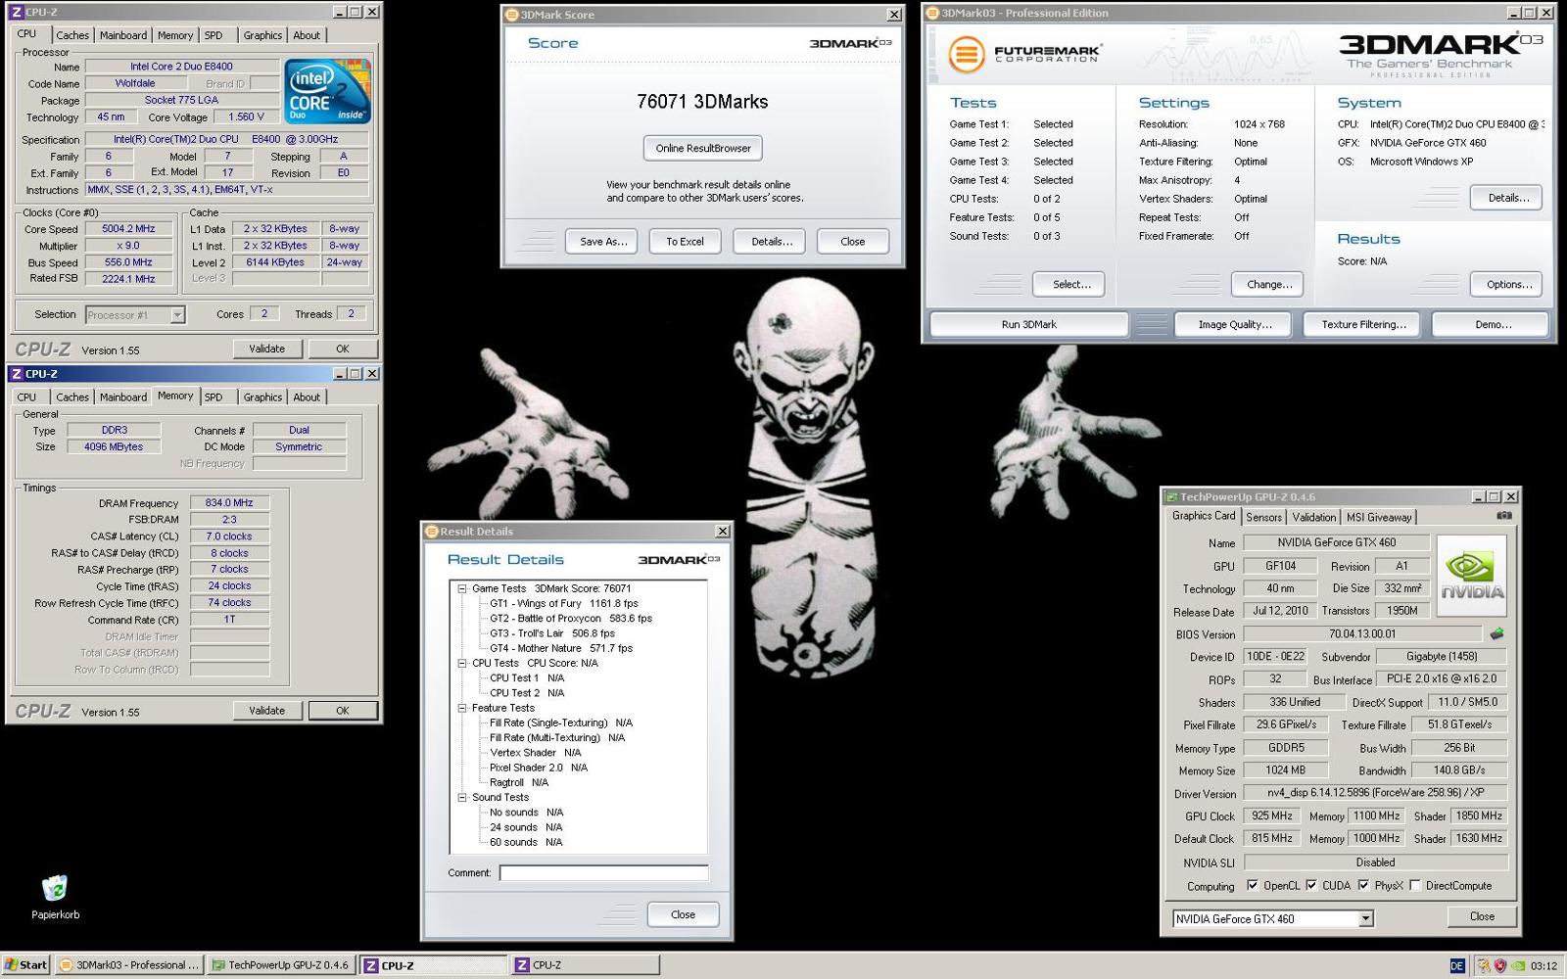
Task: Switch to Mainboard tab in upper CPU-Z
Action: [123, 35]
